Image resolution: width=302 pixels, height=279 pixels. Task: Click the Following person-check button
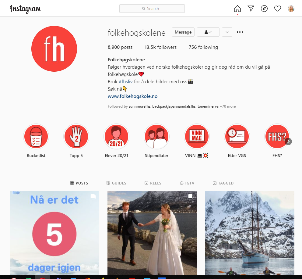tap(208, 32)
